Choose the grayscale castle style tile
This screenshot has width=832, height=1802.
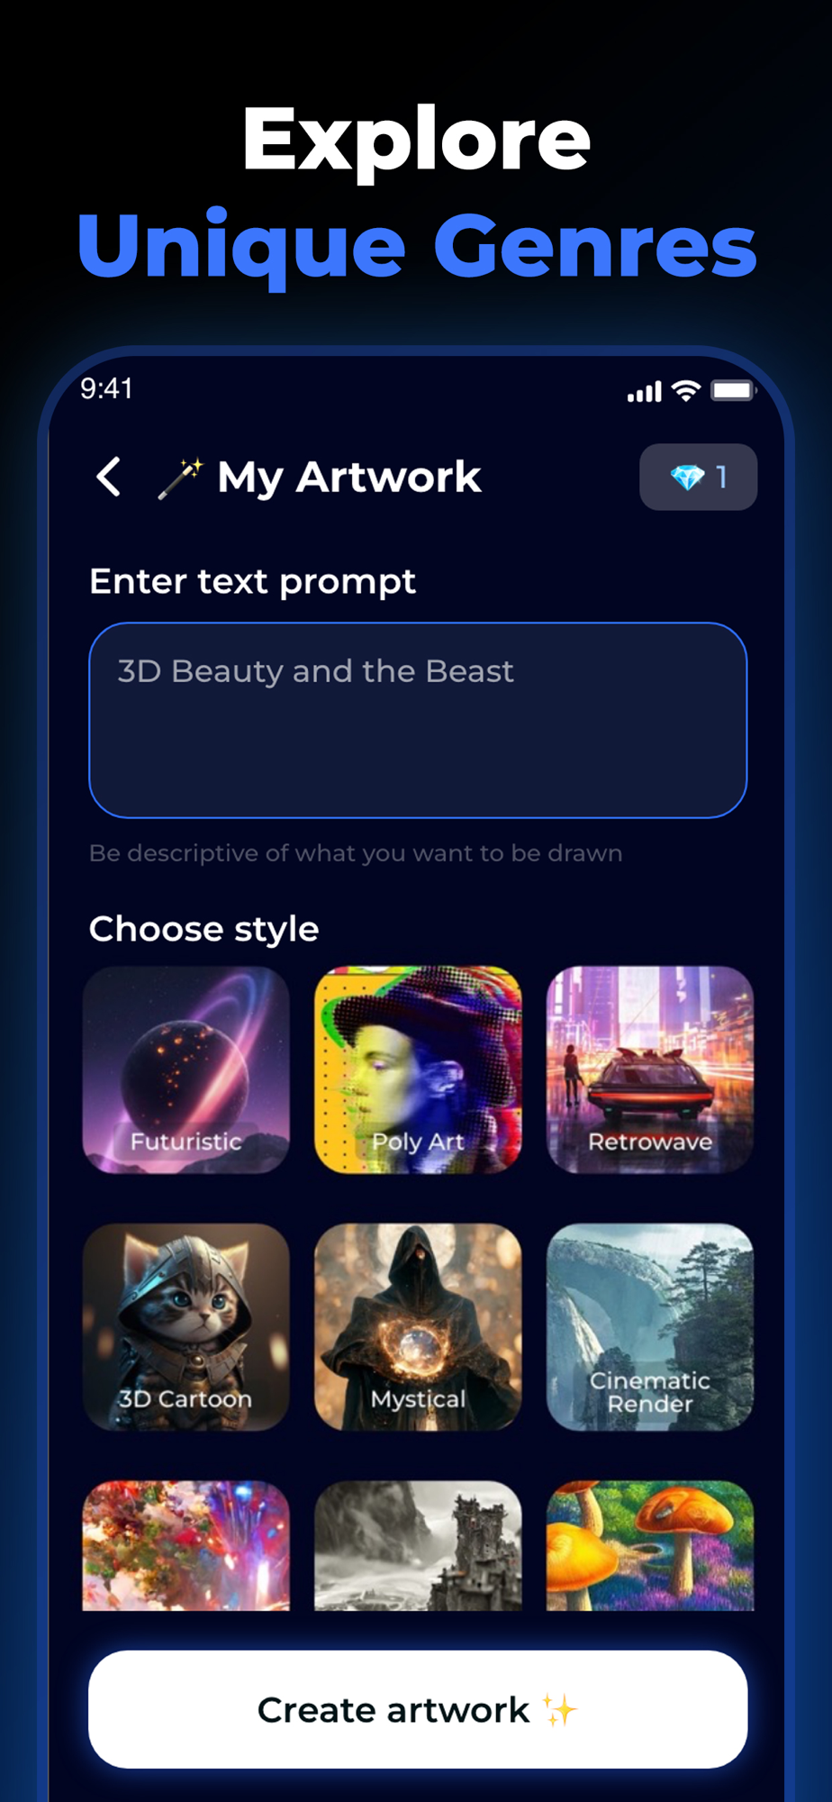(x=418, y=1545)
